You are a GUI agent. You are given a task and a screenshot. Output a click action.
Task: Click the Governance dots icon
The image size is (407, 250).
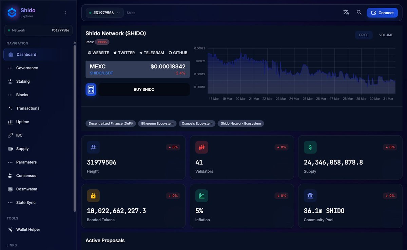pos(10,68)
